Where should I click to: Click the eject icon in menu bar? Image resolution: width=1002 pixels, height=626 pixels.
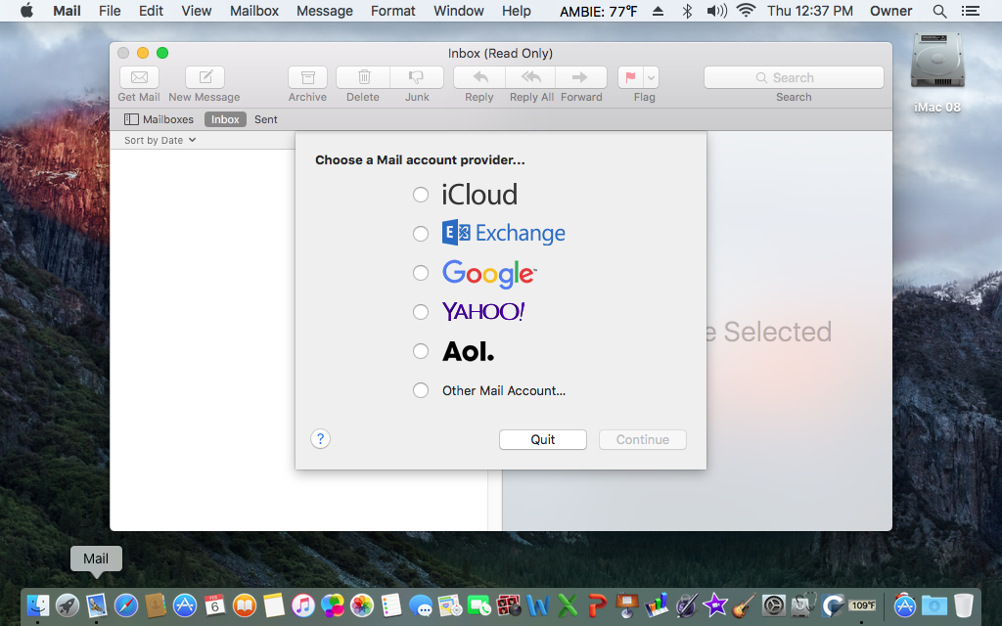point(659,11)
